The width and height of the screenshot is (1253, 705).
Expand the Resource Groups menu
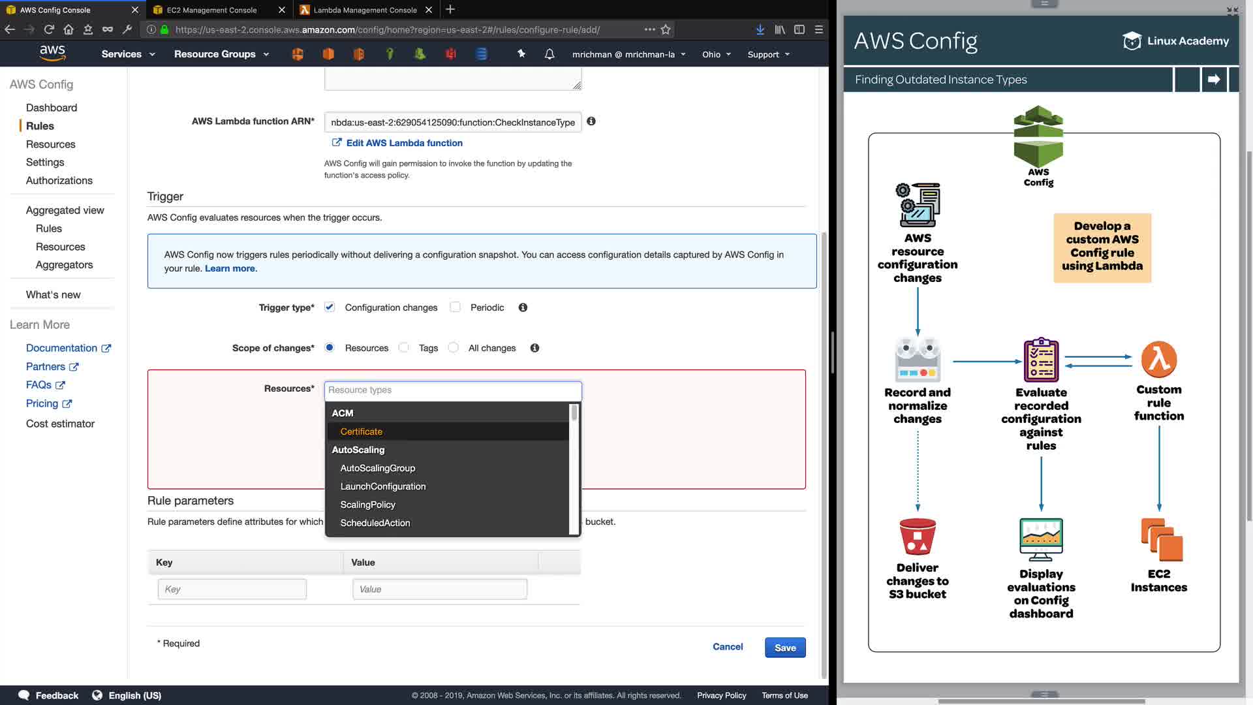(221, 54)
